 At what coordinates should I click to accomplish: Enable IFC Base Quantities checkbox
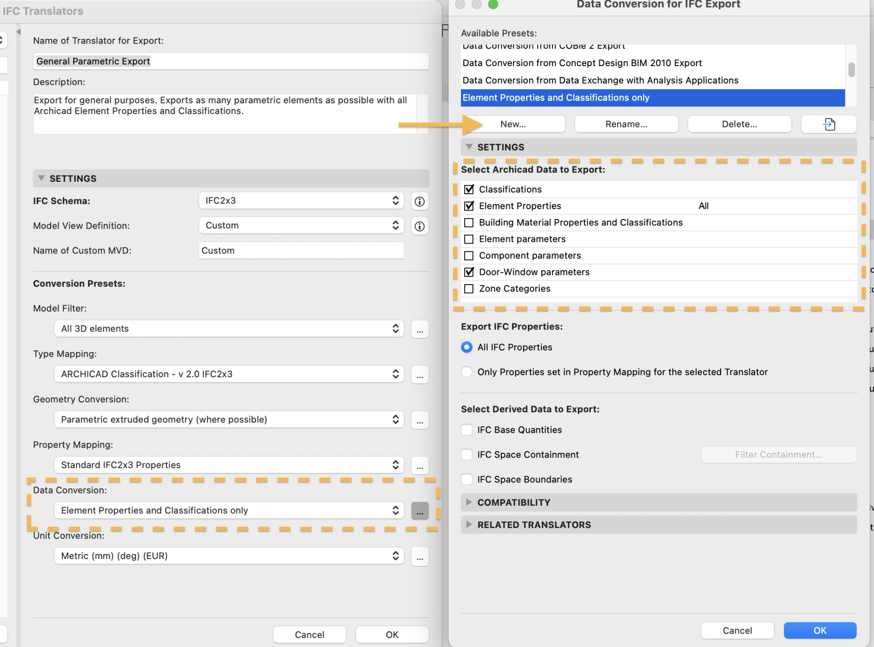click(x=467, y=430)
